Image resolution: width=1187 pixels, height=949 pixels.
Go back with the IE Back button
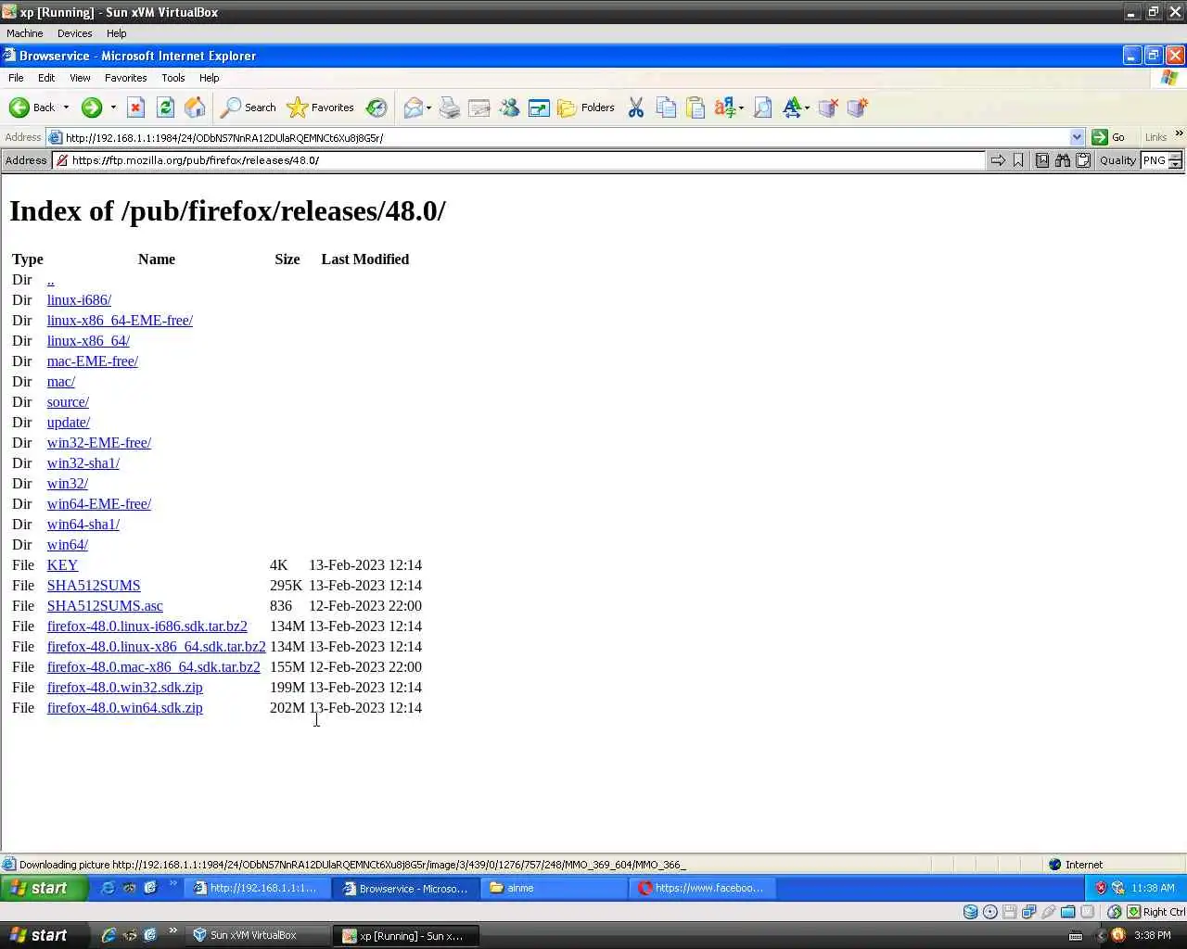point(32,108)
